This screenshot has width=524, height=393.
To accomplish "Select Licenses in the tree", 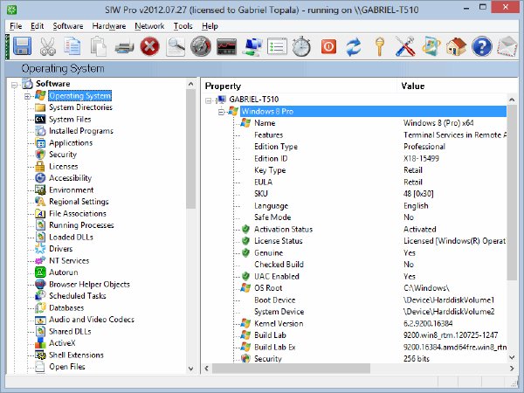I will coord(64,167).
